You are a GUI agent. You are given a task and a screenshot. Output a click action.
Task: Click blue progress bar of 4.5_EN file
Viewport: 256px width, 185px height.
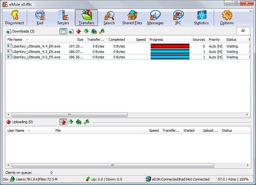[x=170, y=52]
